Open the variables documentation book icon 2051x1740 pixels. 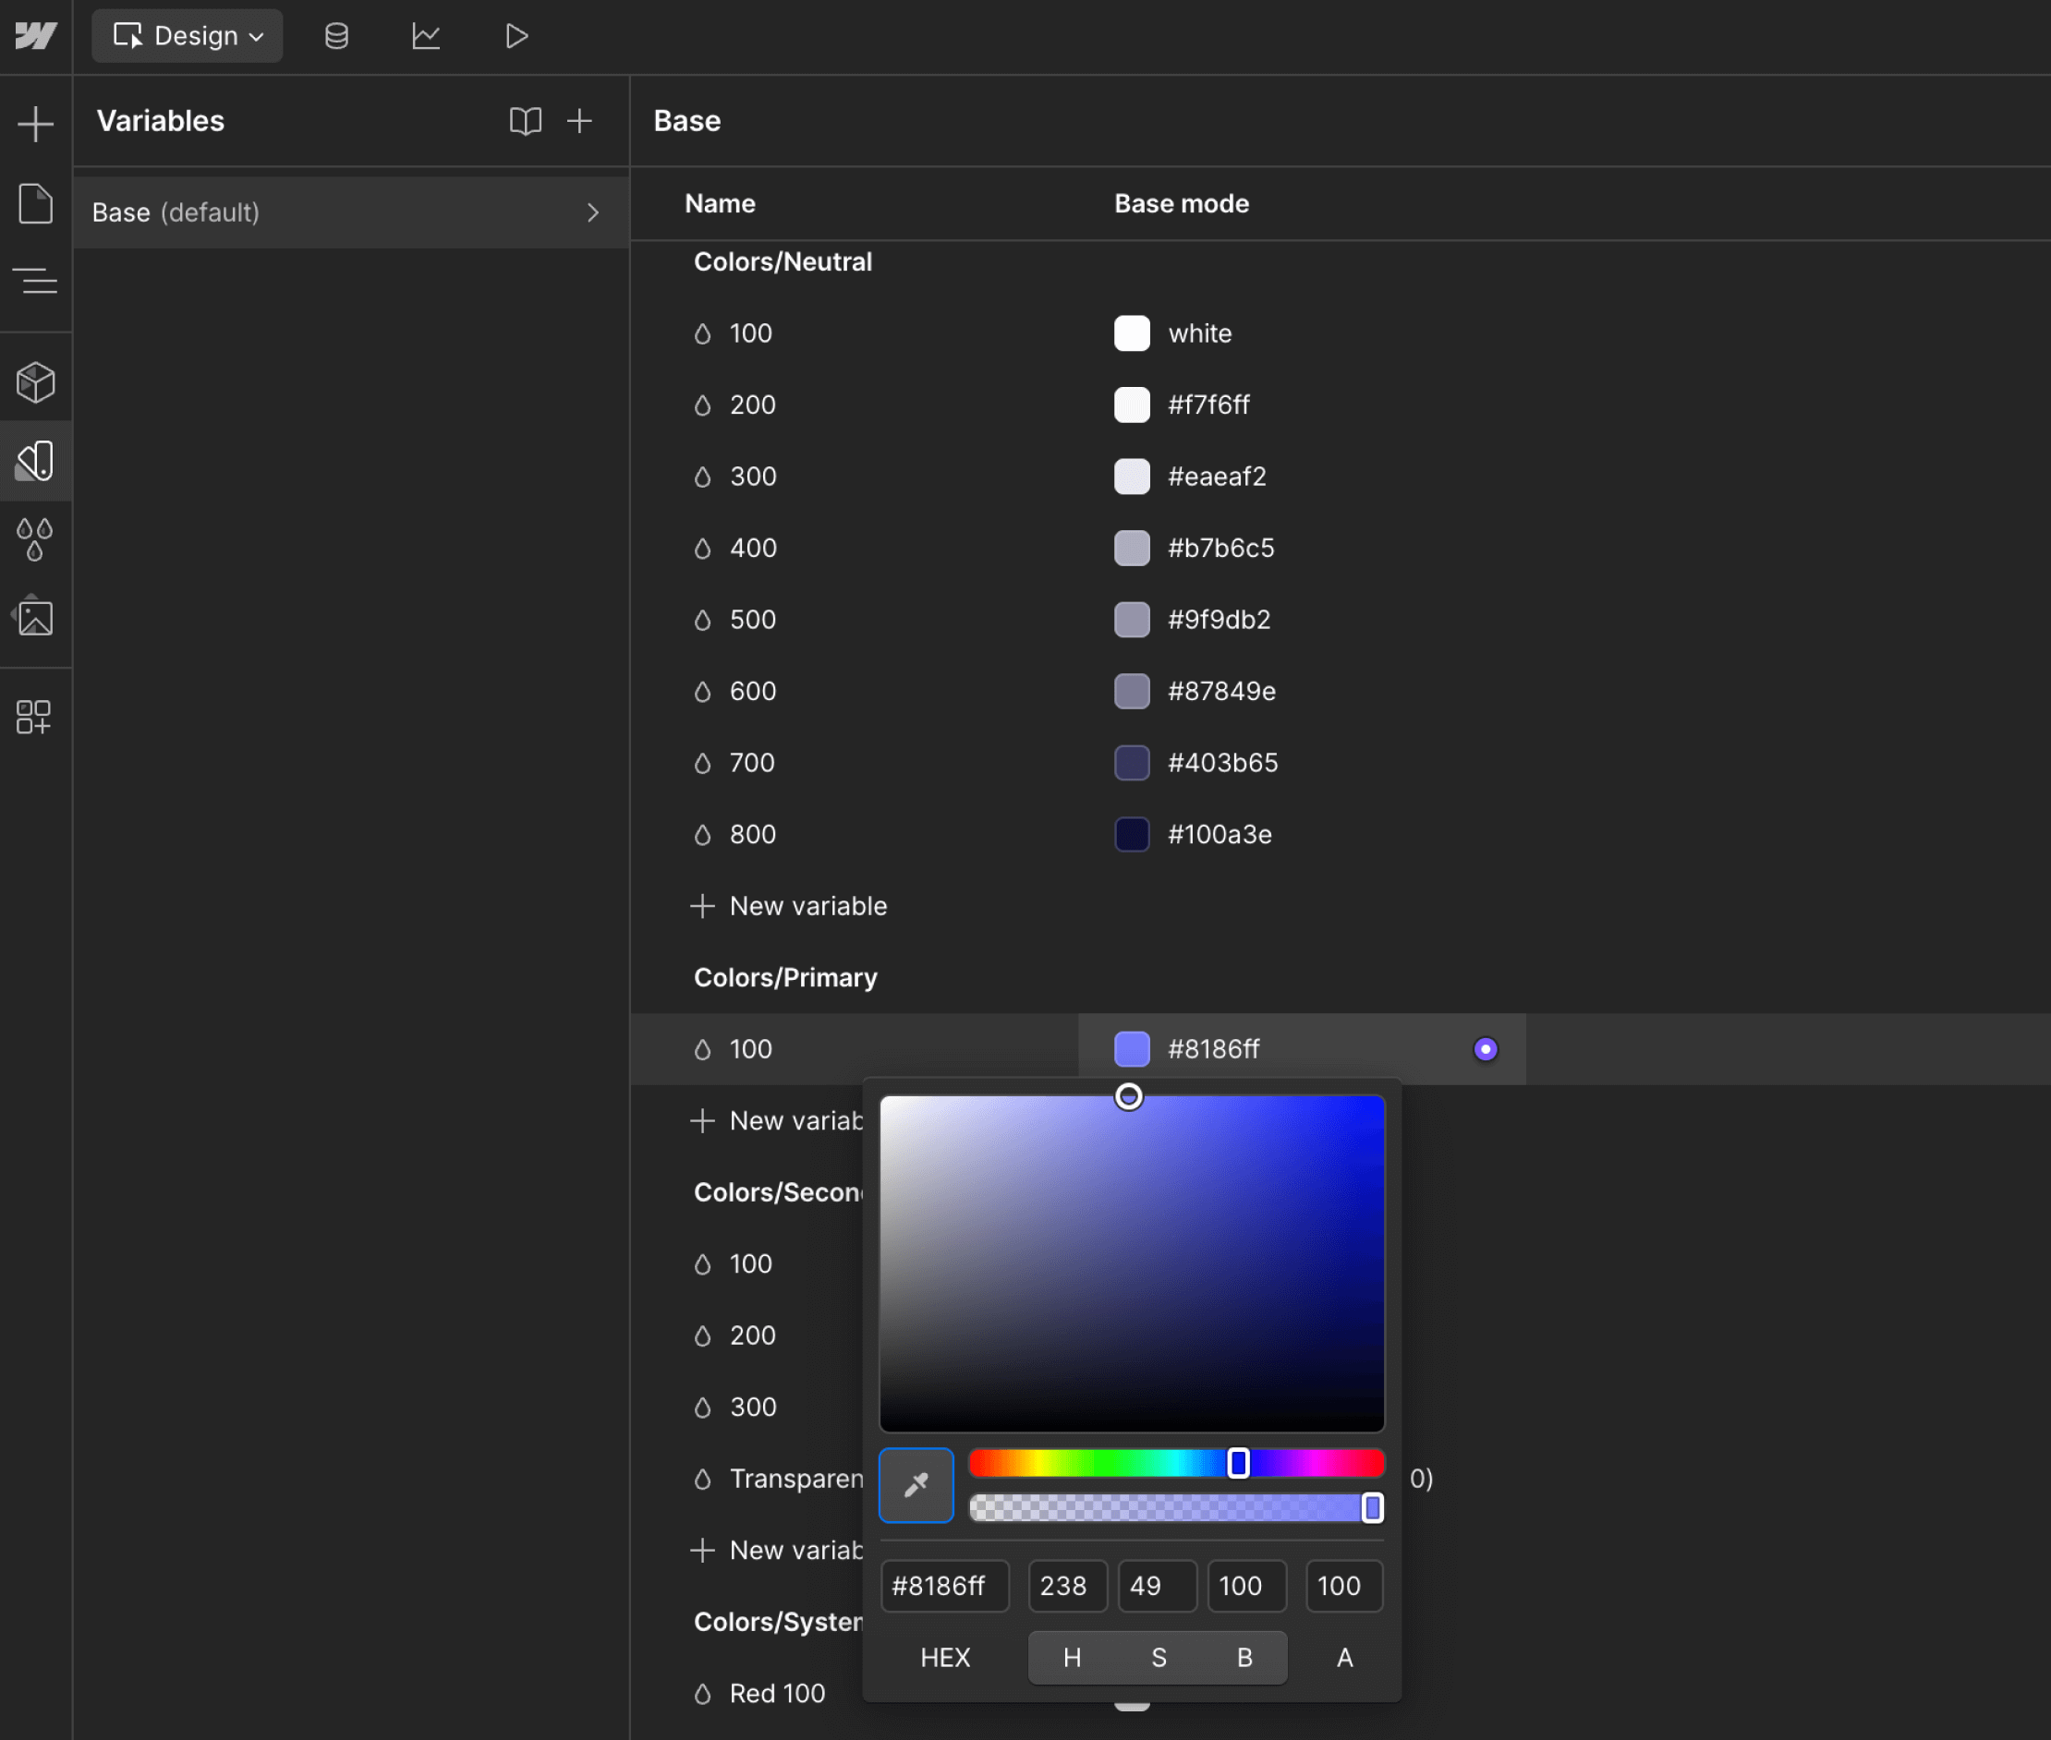click(x=525, y=120)
